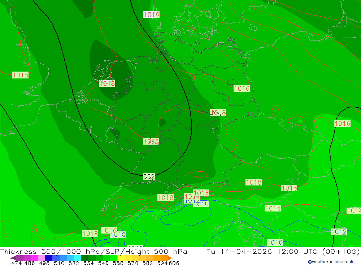Pick the light pink legend swatch
This screenshot has width=361, height=265.
pos(41,258)
